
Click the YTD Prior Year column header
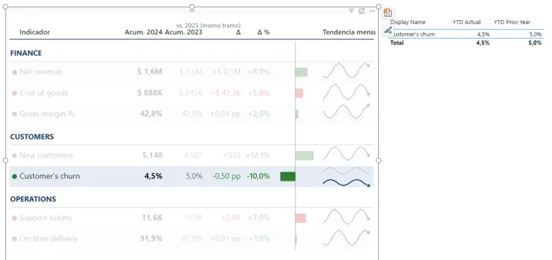pyautogui.click(x=512, y=22)
